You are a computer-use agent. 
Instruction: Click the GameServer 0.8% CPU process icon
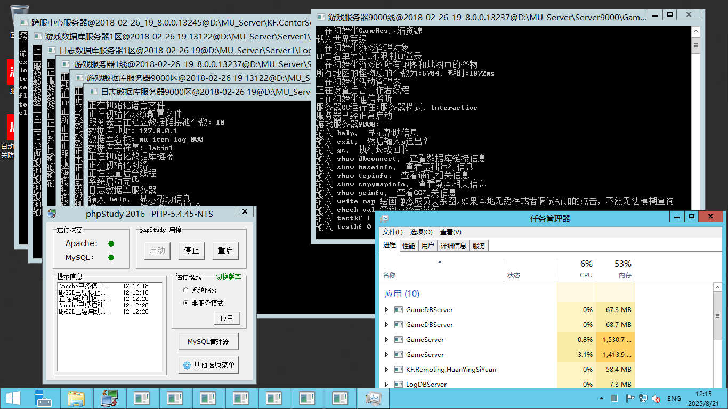tap(398, 339)
